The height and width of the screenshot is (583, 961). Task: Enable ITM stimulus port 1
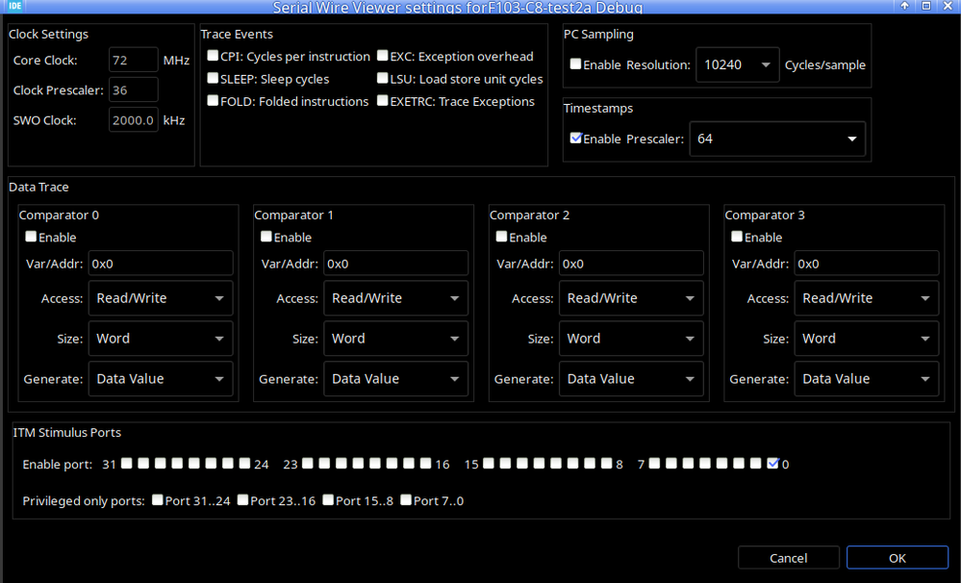756,464
